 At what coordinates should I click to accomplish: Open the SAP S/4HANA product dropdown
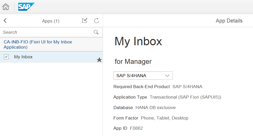click(143, 76)
